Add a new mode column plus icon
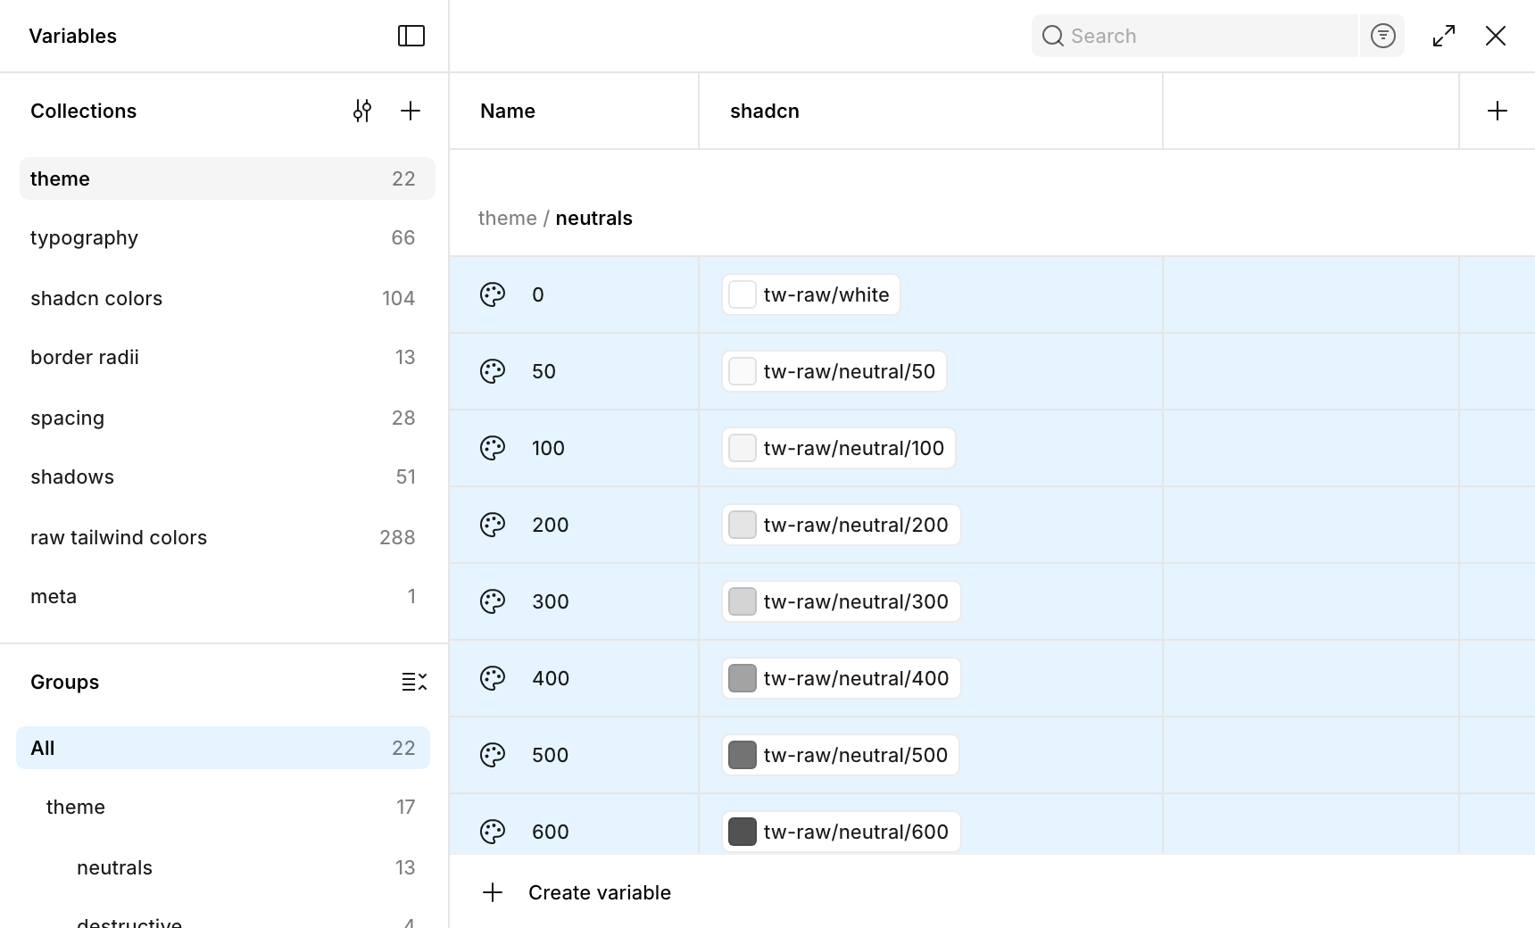 coord(1497,111)
